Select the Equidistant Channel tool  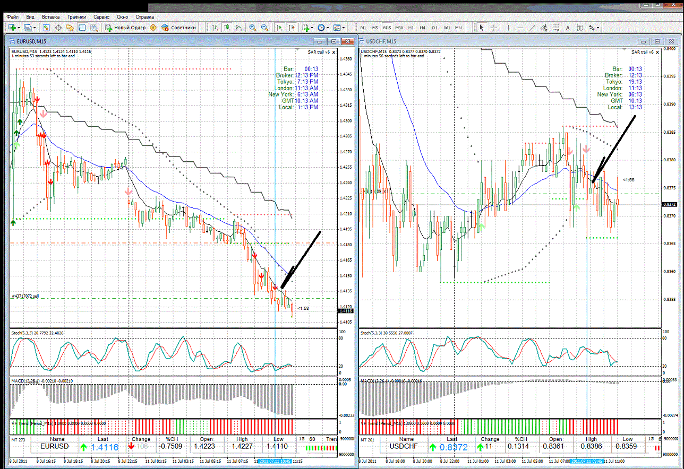click(544, 27)
